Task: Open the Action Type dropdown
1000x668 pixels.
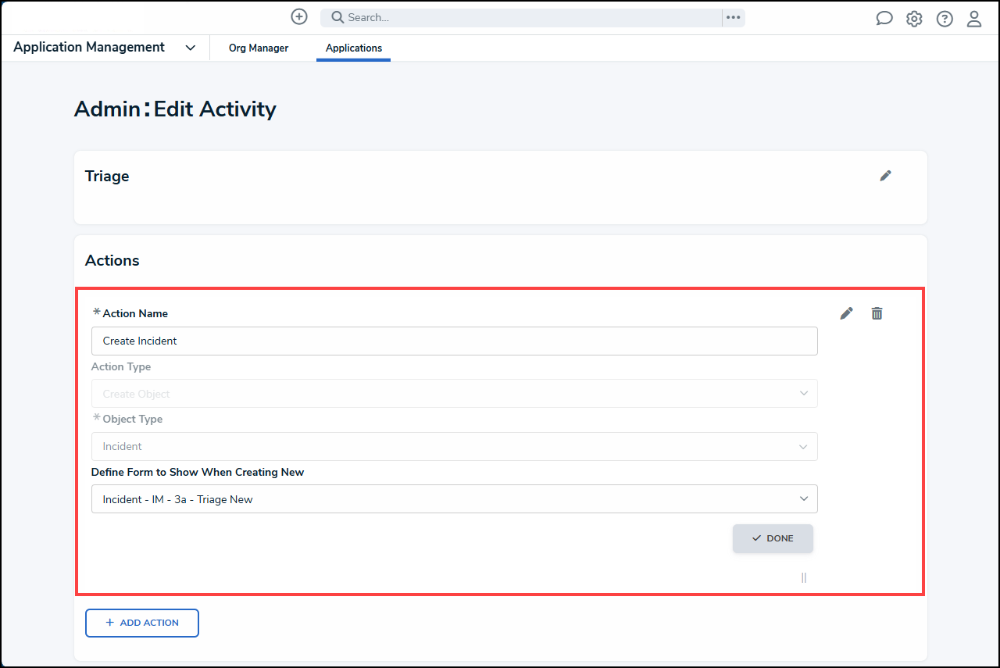Action: 455,394
